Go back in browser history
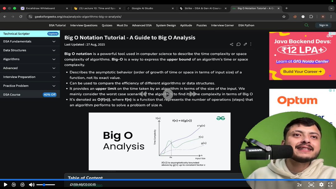The height and width of the screenshot is (189, 336). point(5,17)
